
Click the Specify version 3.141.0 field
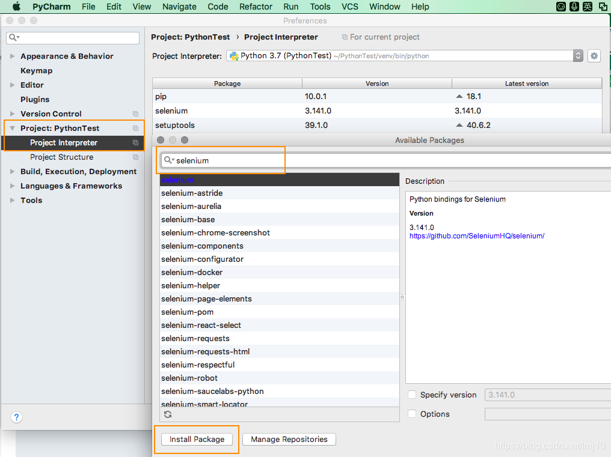pos(548,395)
